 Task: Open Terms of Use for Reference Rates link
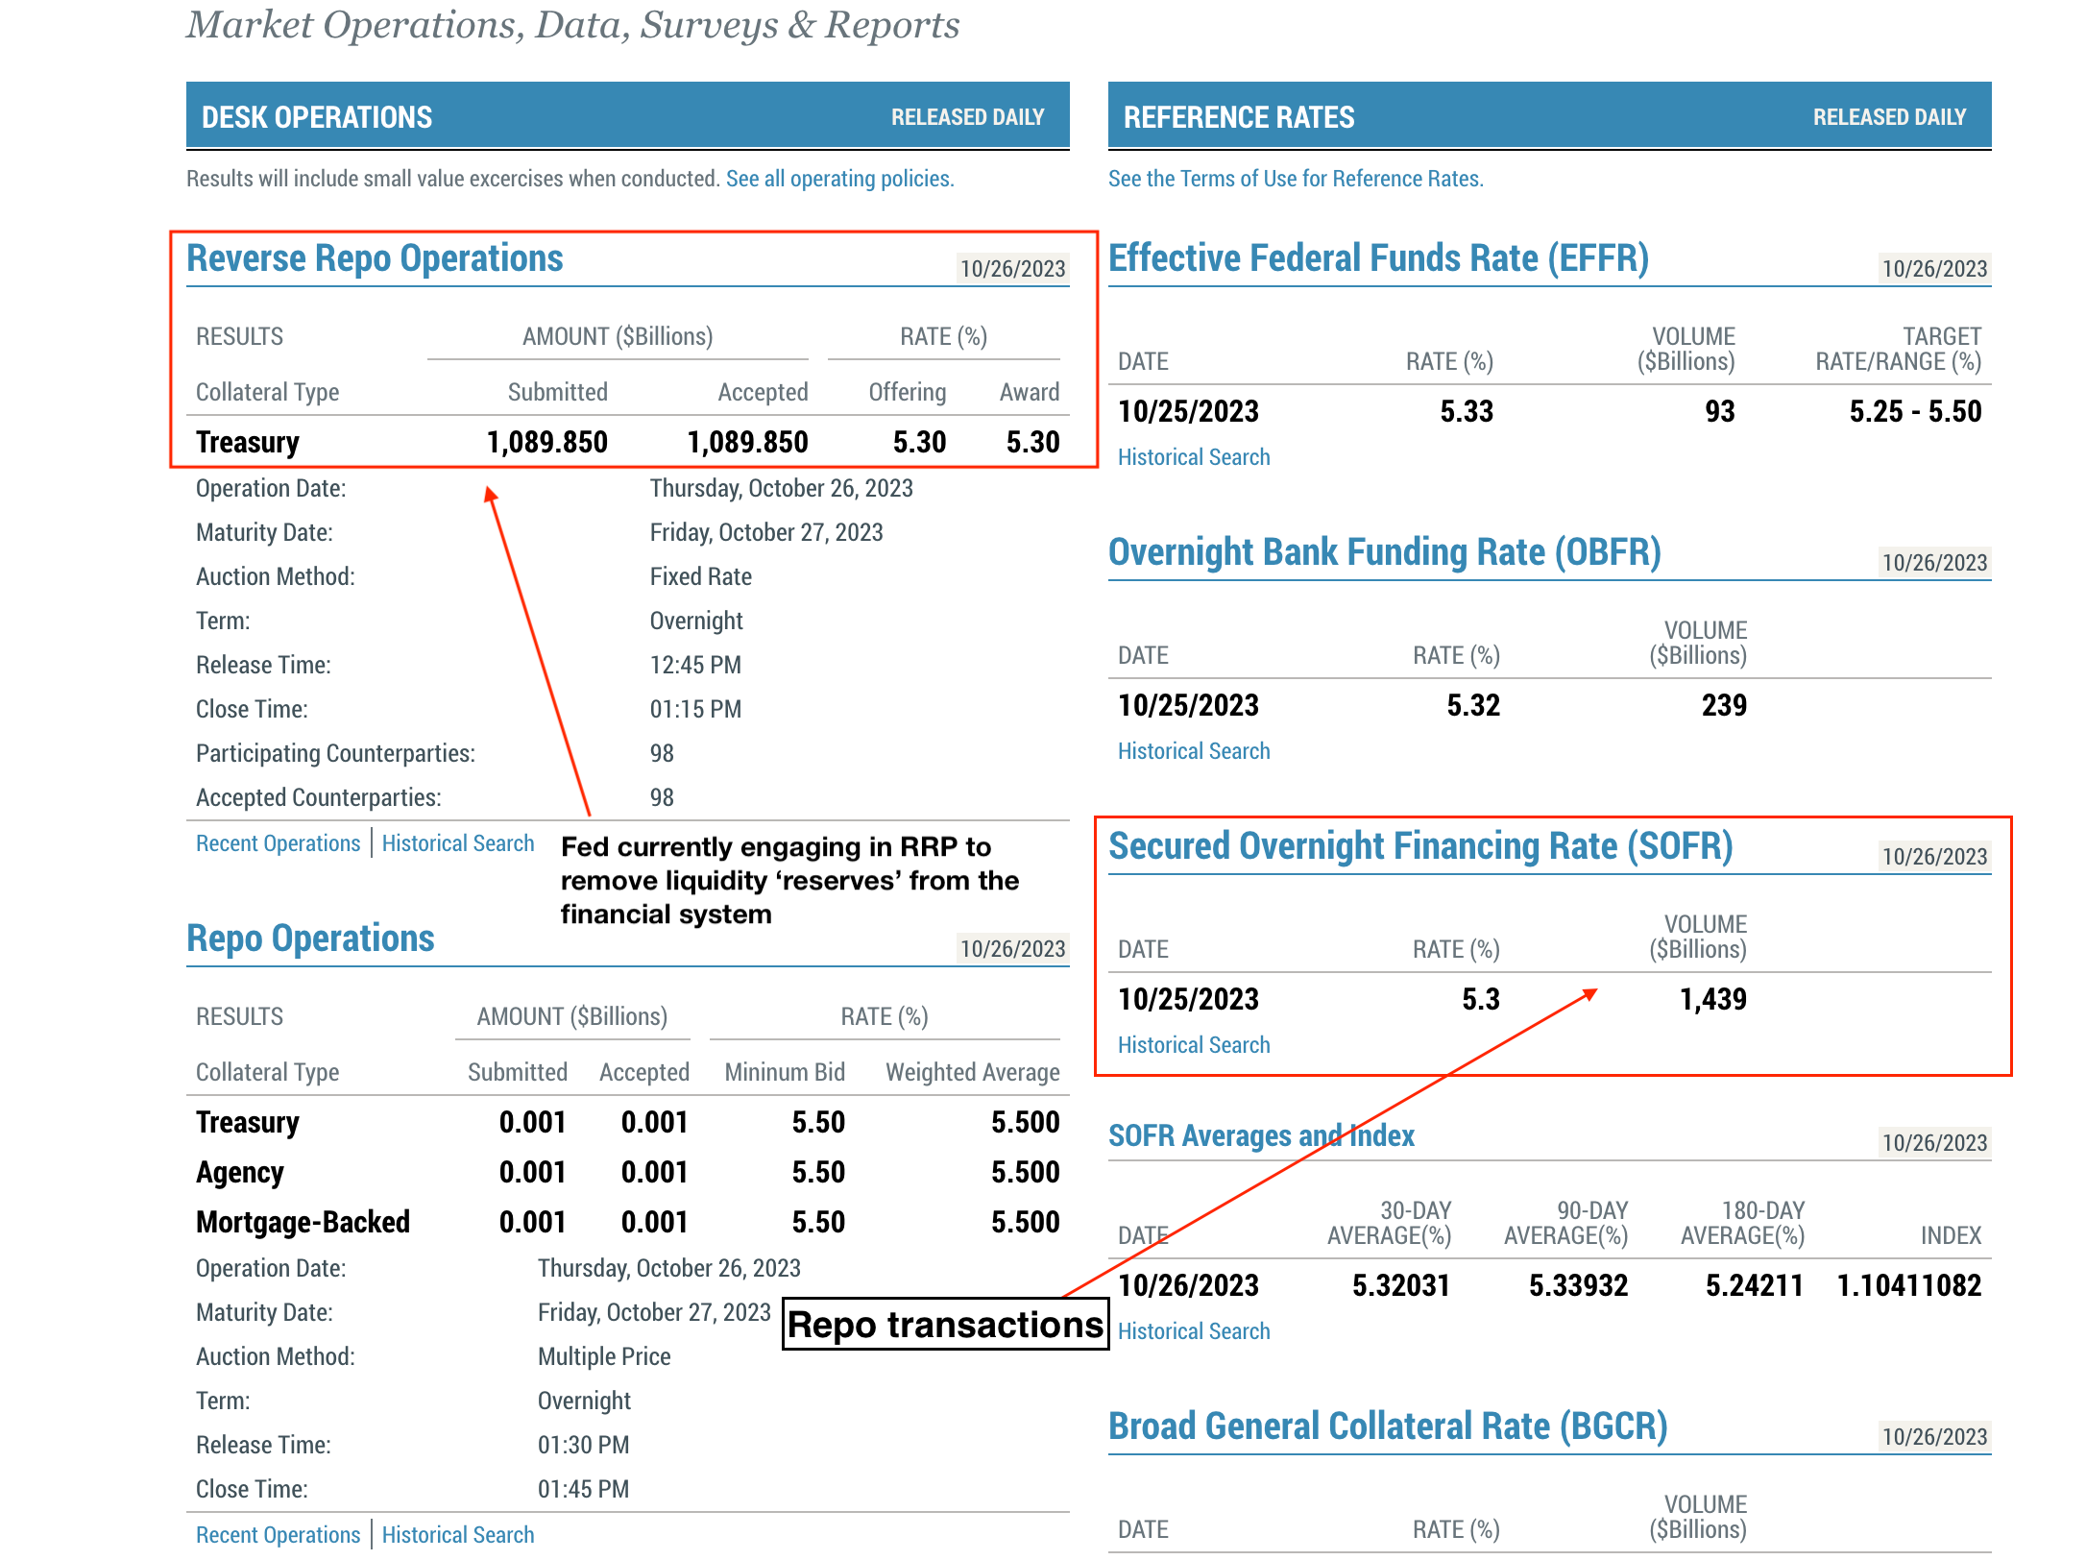point(1295,179)
